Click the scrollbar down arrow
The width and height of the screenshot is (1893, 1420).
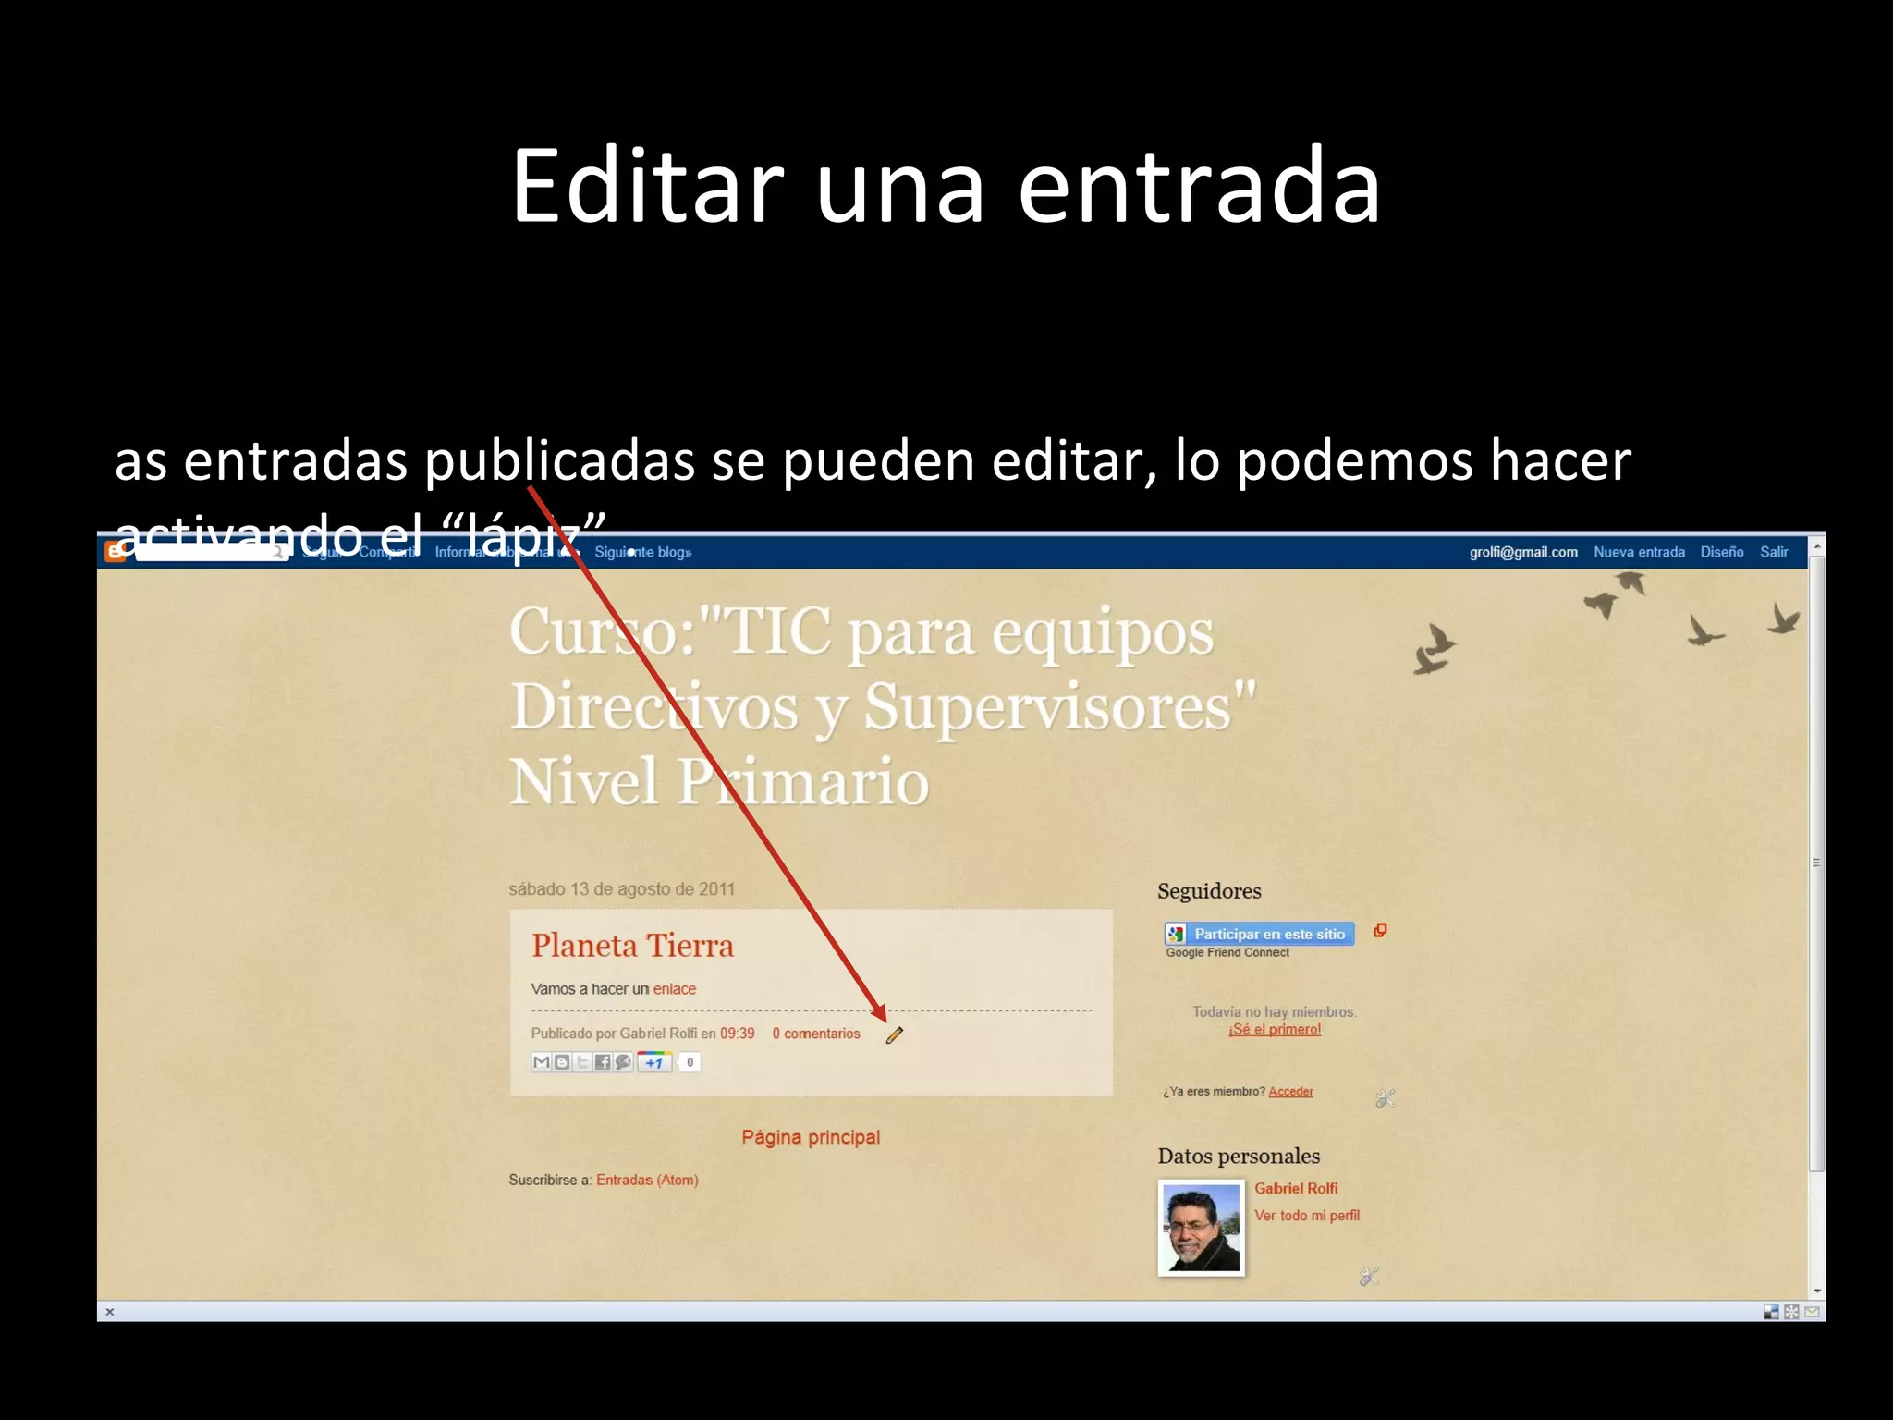pos(1816,1291)
